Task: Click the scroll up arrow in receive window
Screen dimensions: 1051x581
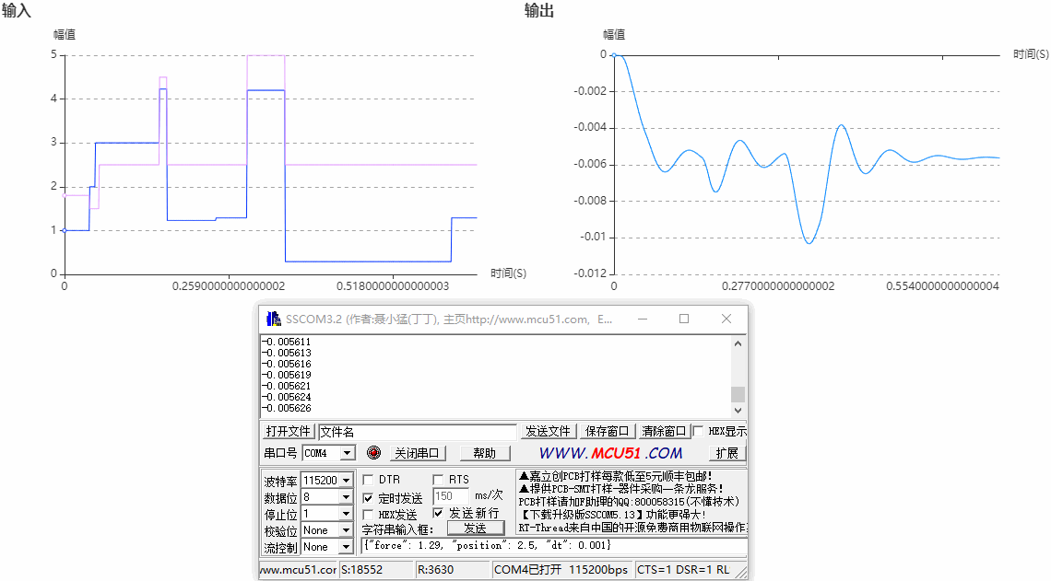Action: coord(738,343)
